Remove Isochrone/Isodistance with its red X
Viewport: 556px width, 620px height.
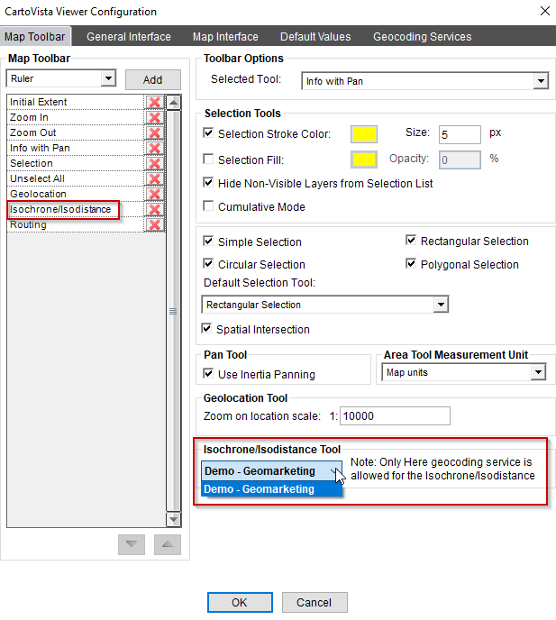pyautogui.click(x=155, y=210)
